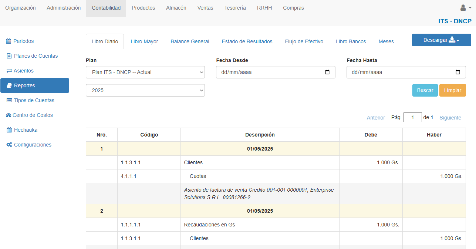Open the Libro Mayor tab
The width and height of the screenshot is (476, 249).
coord(144,41)
